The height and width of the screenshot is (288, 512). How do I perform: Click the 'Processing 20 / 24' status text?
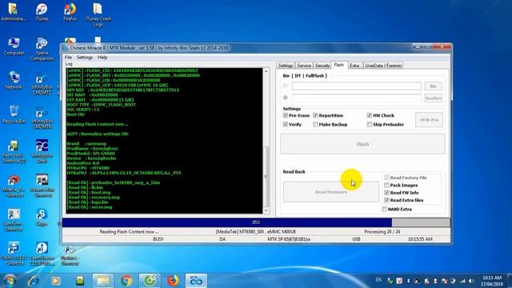pos(382,231)
